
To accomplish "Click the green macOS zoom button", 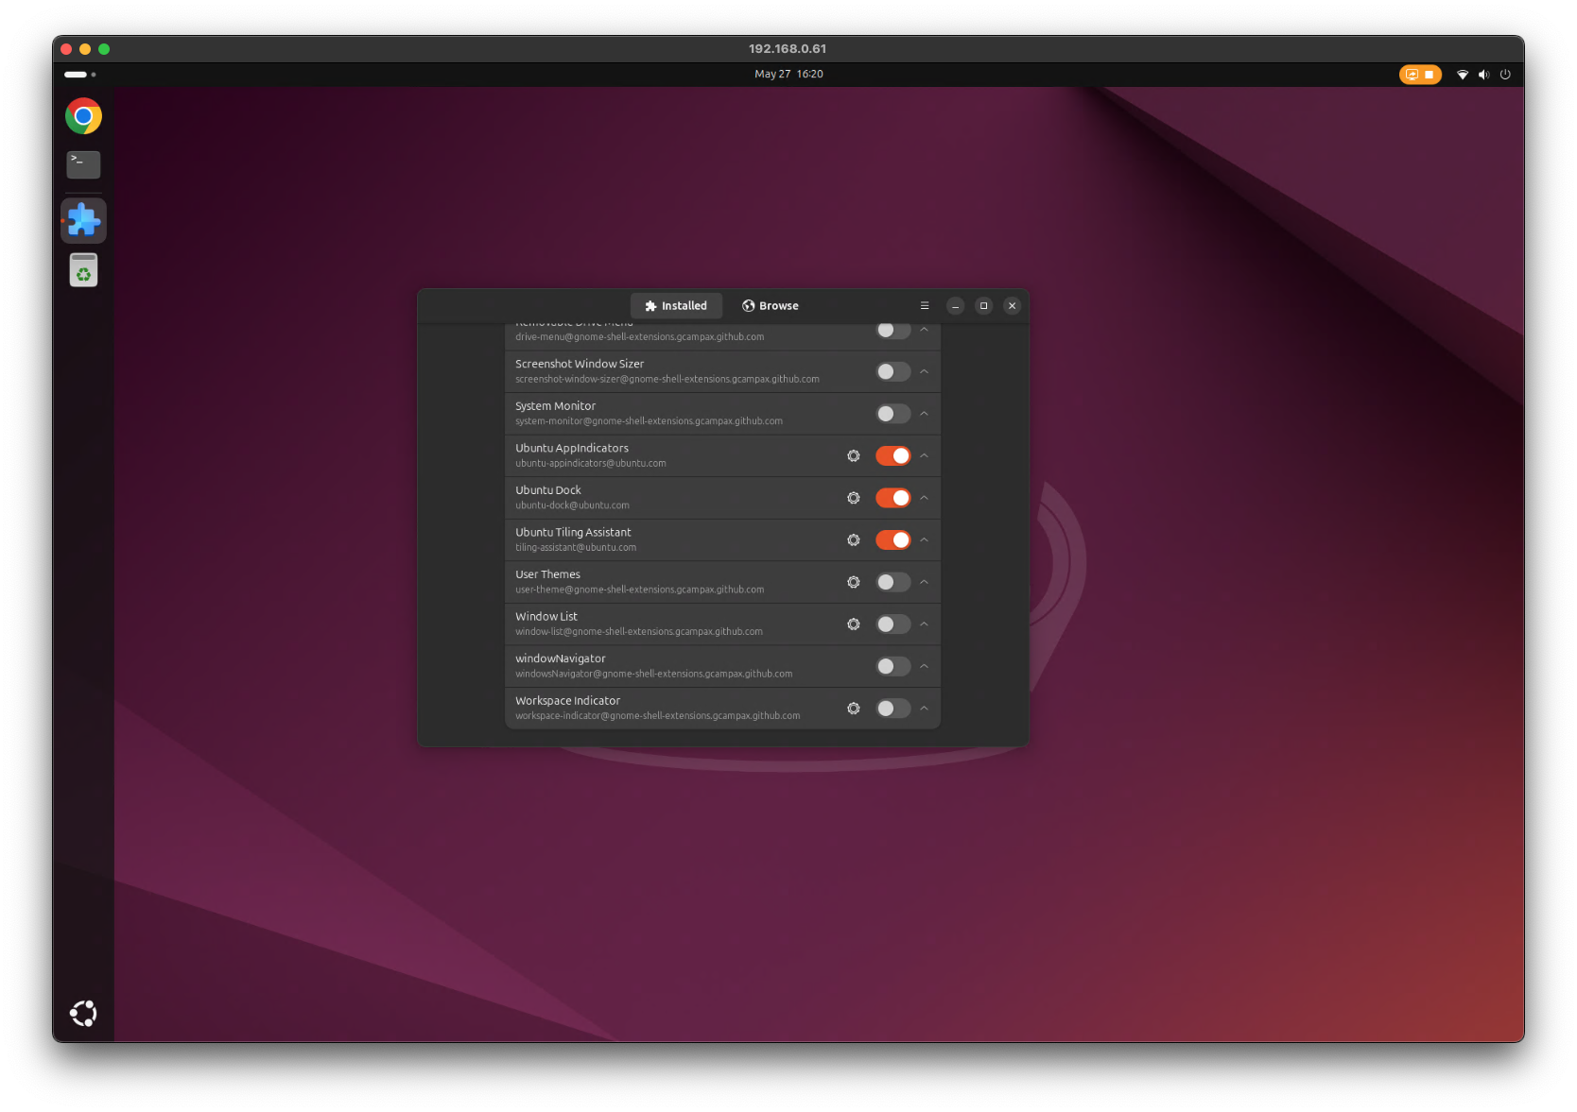I will click(104, 49).
